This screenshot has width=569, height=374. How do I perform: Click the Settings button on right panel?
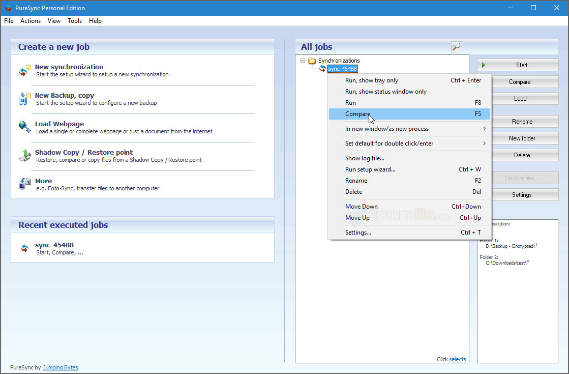point(525,194)
